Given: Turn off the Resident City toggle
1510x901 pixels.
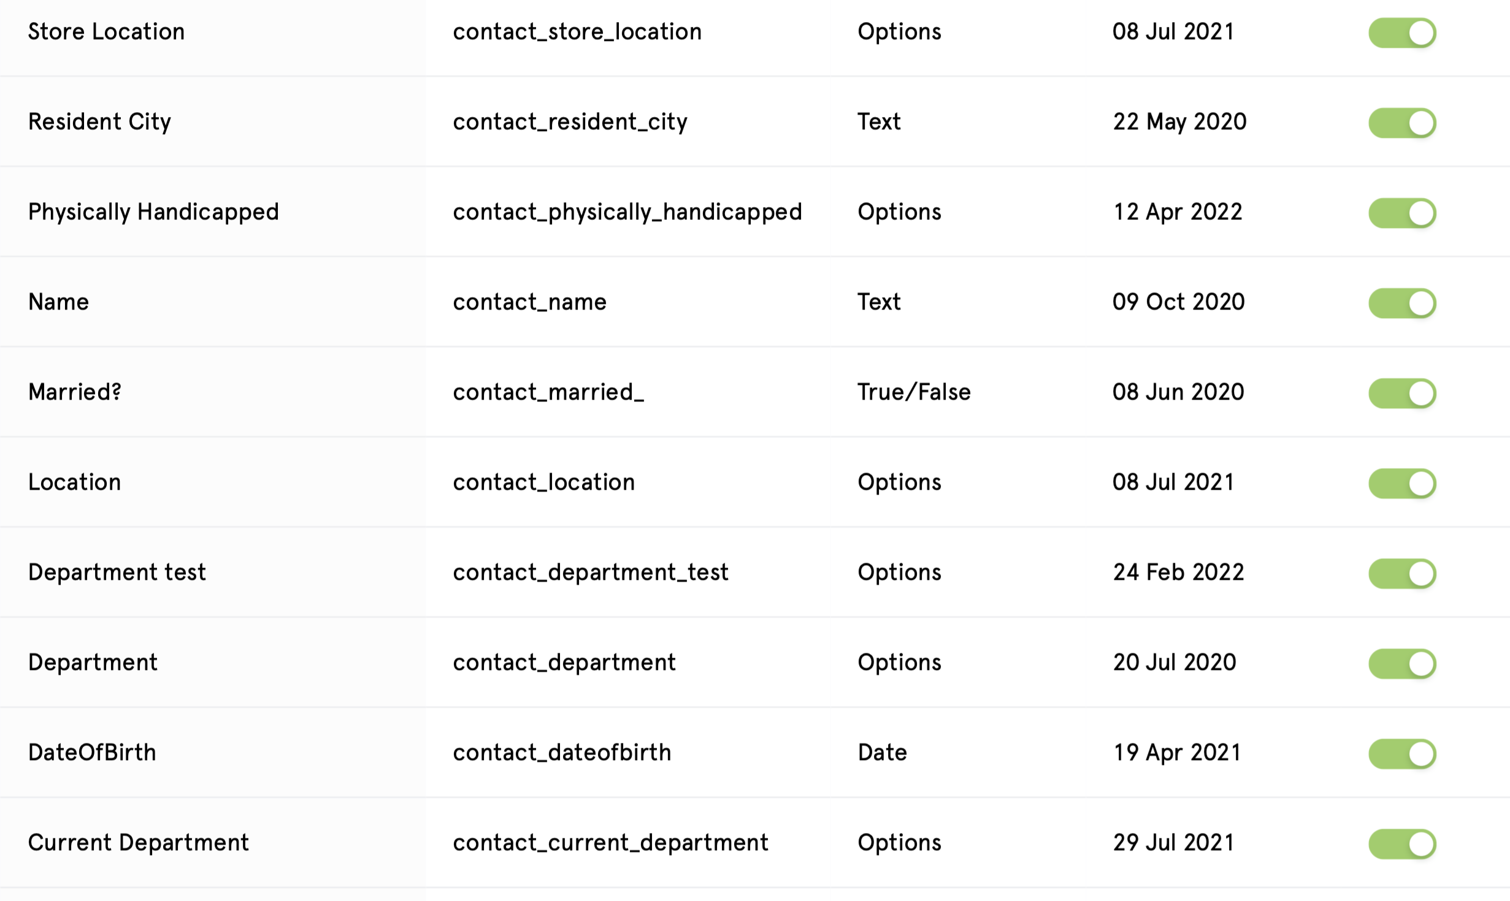Looking at the screenshot, I should click(x=1402, y=123).
